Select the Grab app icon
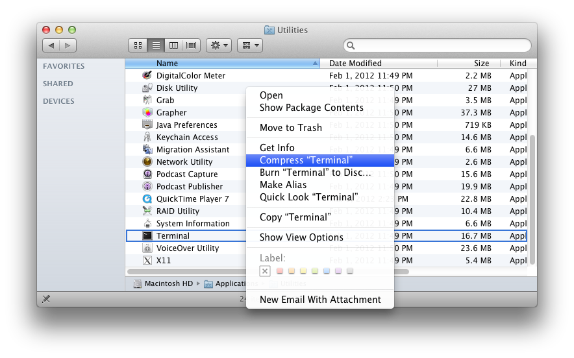574x358 pixels. coord(147,100)
